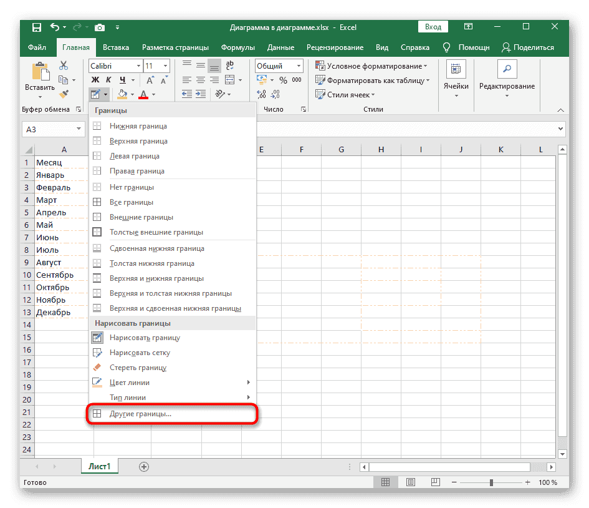Click the Wrap Text icon
Viewport: 589px width, 508px height.
point(229,66)
